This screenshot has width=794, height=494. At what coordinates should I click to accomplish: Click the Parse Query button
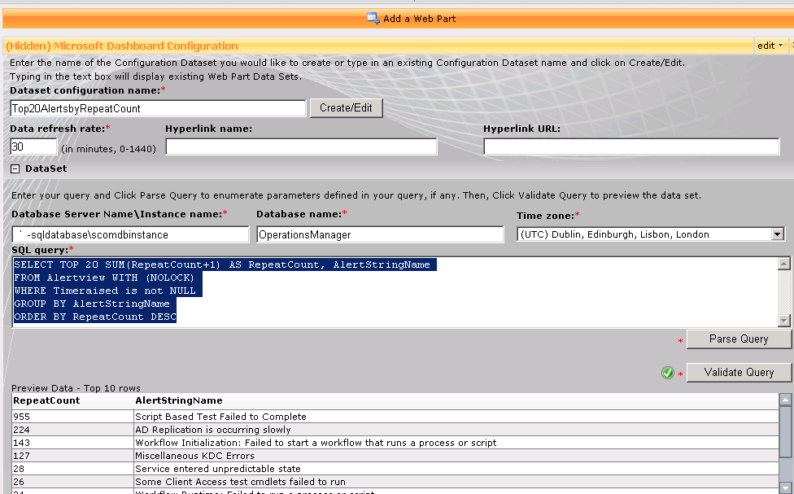click(737, 339)
